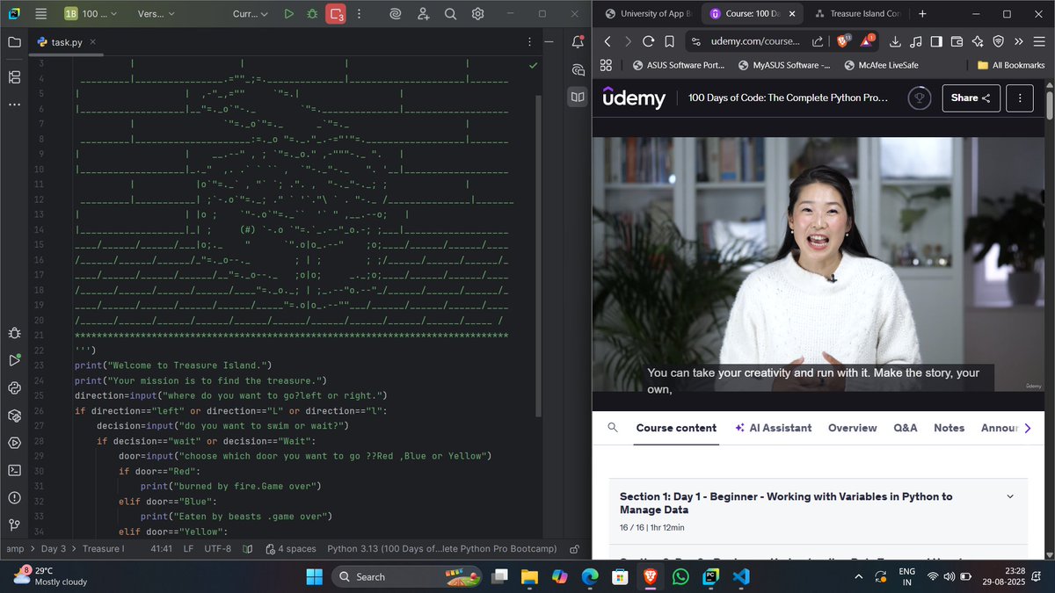1055x593 pixels.
Task: Click the Udemy logo
Action: [x=634, y=98]
